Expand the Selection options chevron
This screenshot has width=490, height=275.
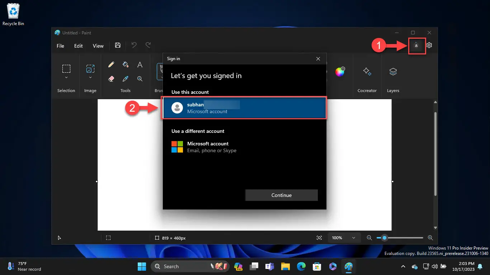click(66, 77)
